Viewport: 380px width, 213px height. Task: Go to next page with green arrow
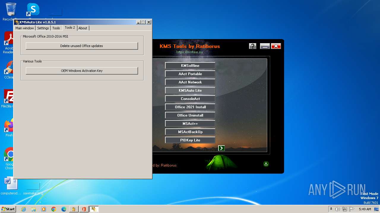pyautogui.click(x=221, y=148)
